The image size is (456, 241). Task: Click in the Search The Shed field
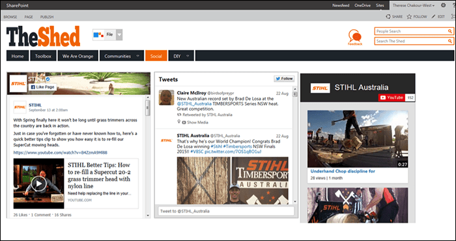pyautogui.click(x=411, y=41)
